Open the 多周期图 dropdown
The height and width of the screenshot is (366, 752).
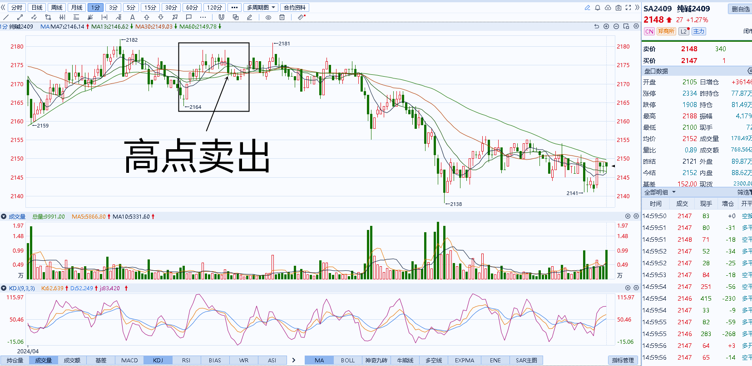click(261, 8)
